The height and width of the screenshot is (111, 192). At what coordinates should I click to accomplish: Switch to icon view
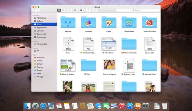pyautogui.click(x=59, y=10)
